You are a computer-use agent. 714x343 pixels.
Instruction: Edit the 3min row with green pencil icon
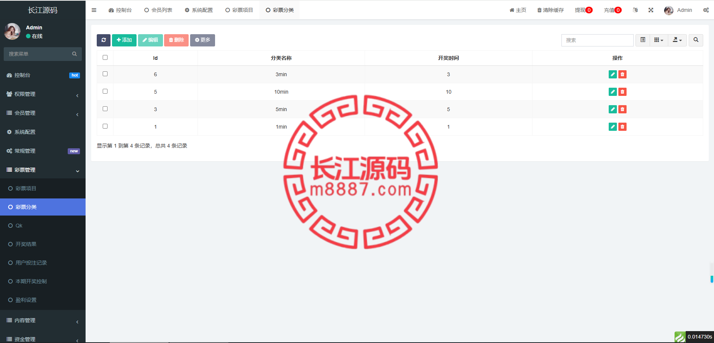point(612,74)
